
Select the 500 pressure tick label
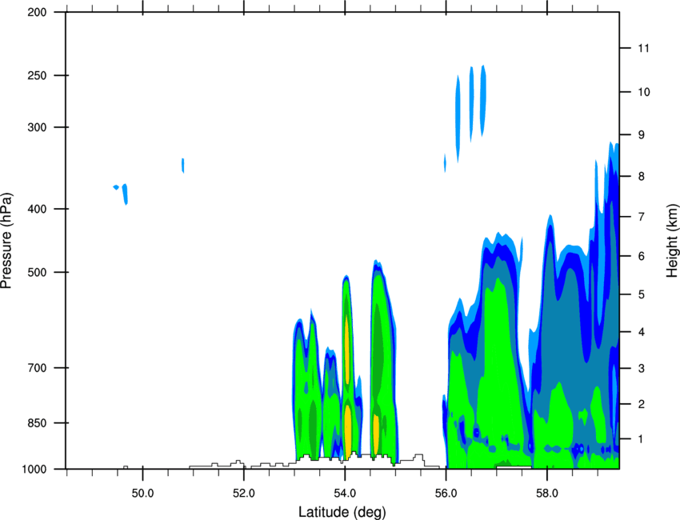click(x=37, y=272)
